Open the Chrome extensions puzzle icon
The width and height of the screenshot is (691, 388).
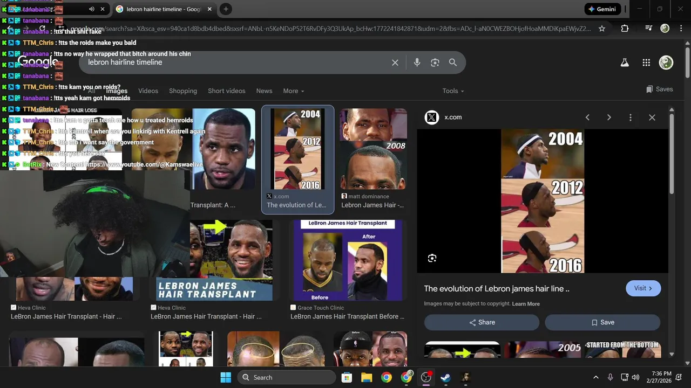coord(625,29)
